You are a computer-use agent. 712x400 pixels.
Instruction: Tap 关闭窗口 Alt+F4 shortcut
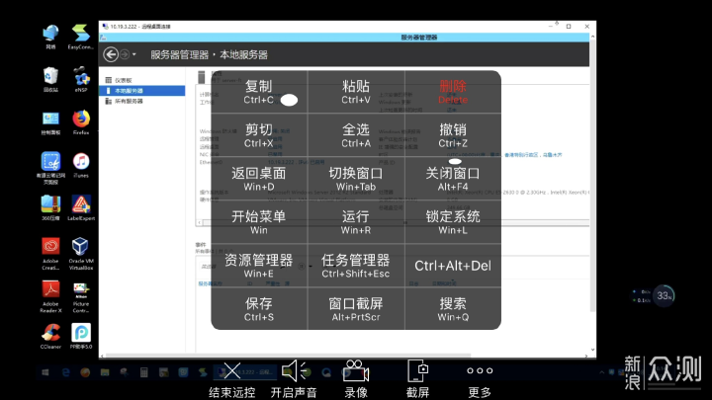pos(453,179)
